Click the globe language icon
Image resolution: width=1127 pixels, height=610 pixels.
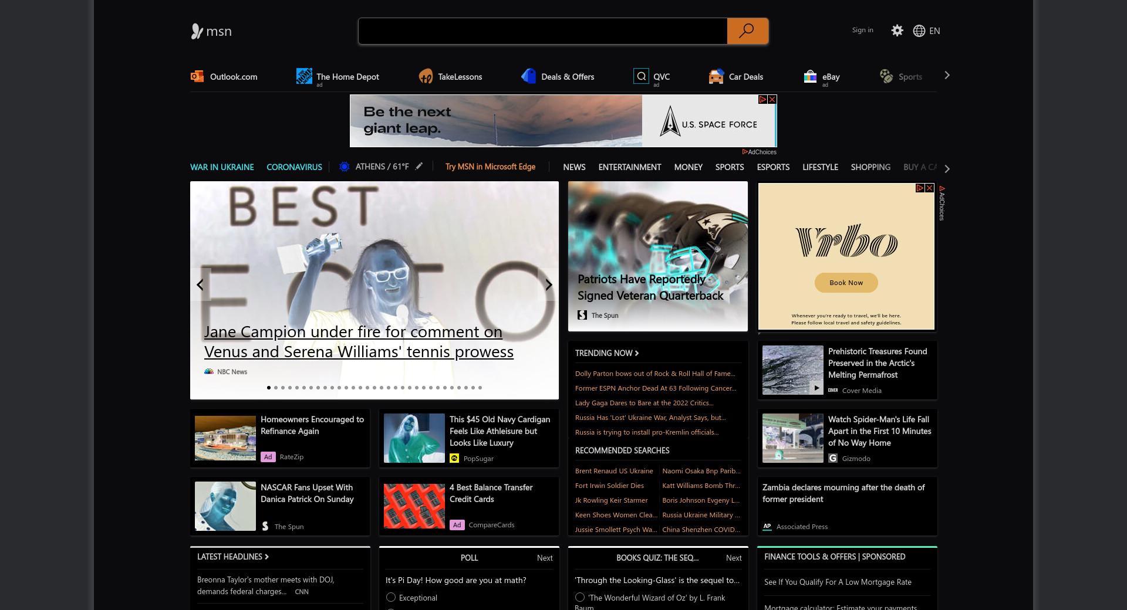click(919, 30)
